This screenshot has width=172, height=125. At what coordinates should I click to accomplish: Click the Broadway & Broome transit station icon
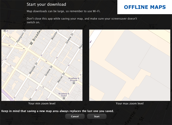pos(73,83)
